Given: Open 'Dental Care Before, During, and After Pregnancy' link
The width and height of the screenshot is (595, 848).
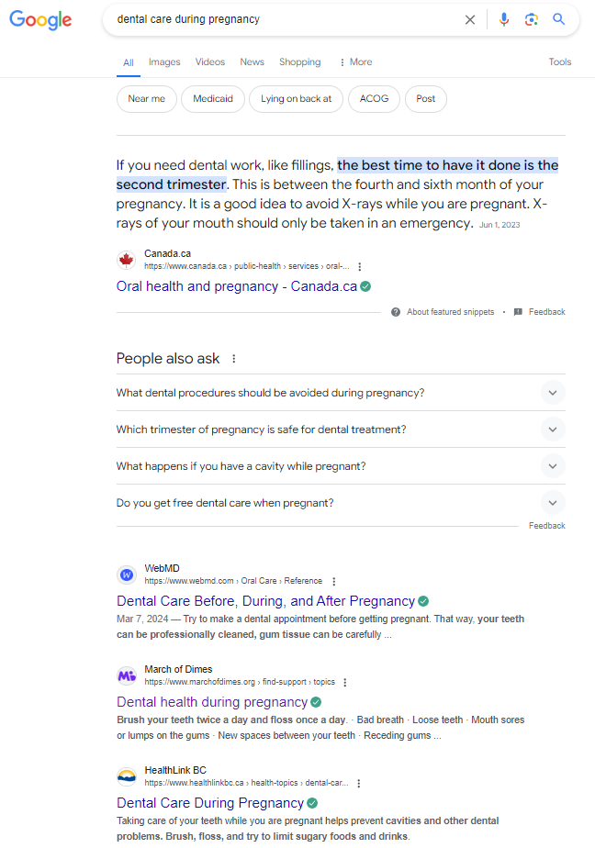Looking at the screenshot, I should click(265, 601).
